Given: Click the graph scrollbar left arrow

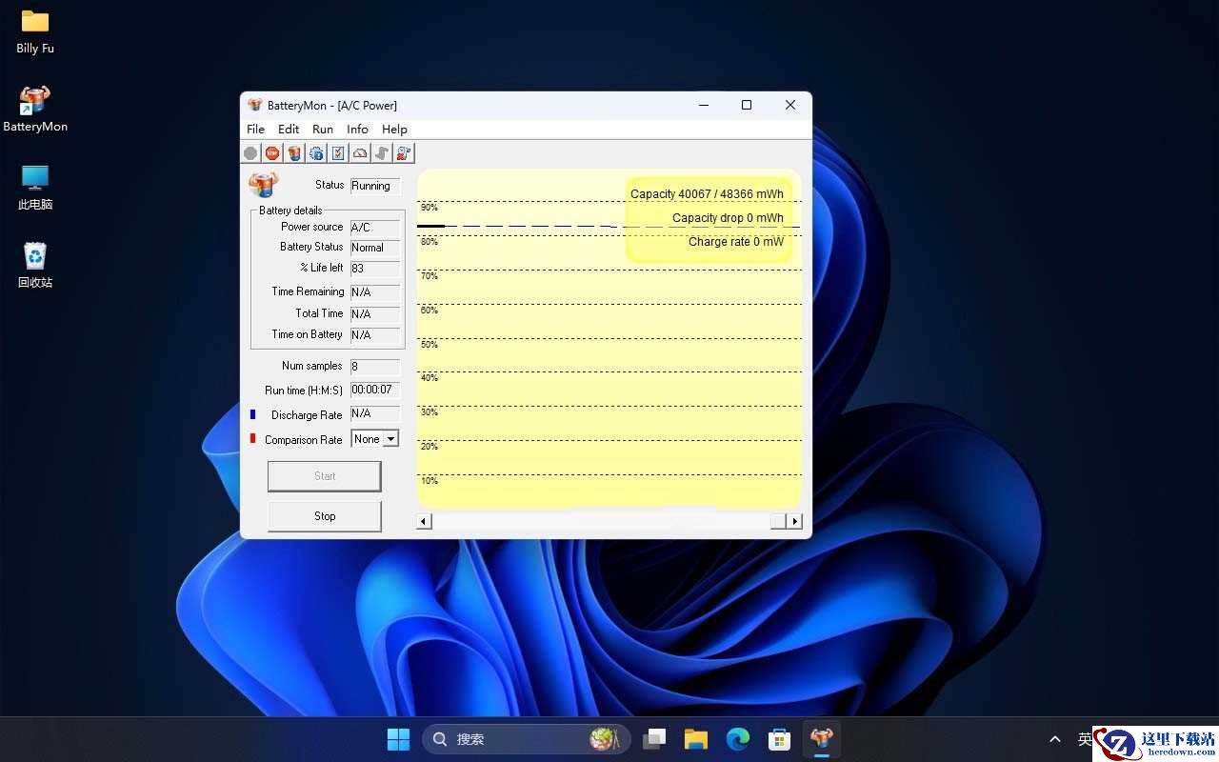Looking at the screenshot, I should [x=425, y=521].
